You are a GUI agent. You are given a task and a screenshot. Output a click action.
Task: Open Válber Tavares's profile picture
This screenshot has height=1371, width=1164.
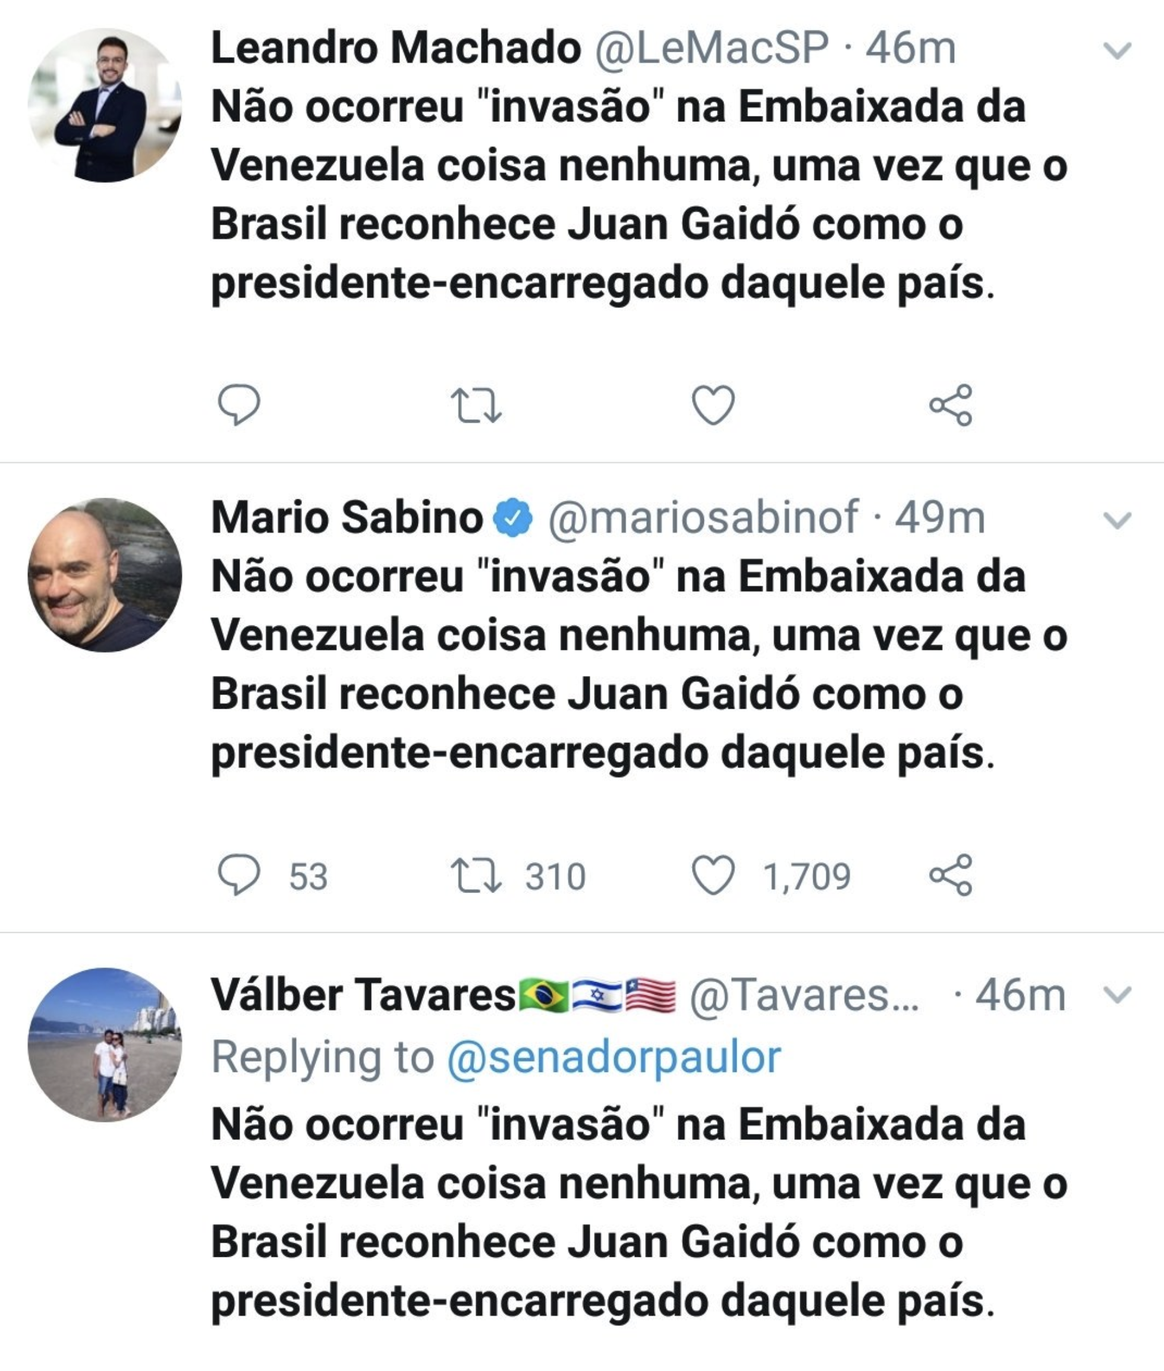click(x=104, y=1045)
